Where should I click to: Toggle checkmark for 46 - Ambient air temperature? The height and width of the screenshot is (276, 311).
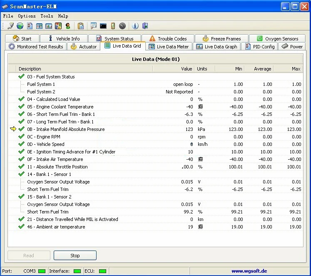22,227
